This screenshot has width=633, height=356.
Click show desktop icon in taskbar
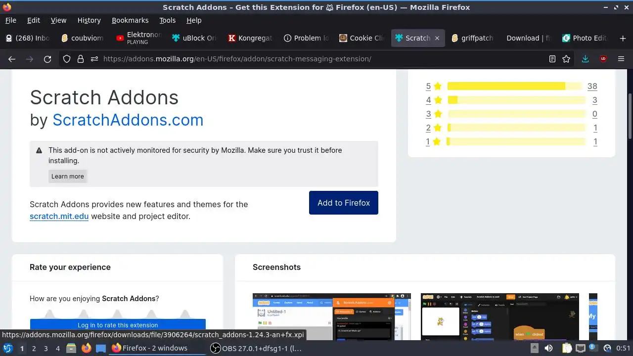click(101, 348)
